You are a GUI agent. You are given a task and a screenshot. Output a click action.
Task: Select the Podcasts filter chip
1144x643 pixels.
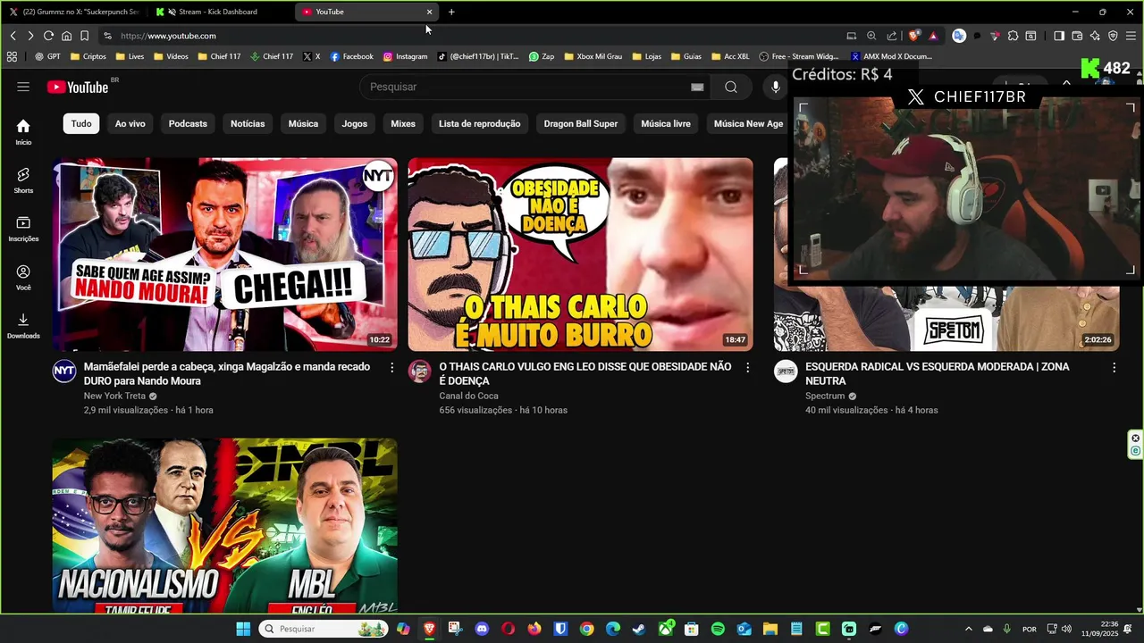188,123
